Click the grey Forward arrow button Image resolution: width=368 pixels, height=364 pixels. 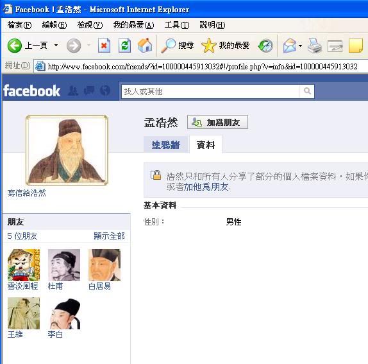(x=74, y=46)
